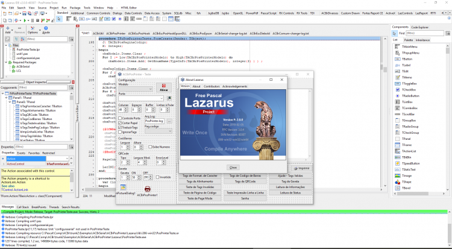Collapse the Panel1: TPanel tree node
The width and height of the screenshot is (452, 249).
tap(7, 98)
